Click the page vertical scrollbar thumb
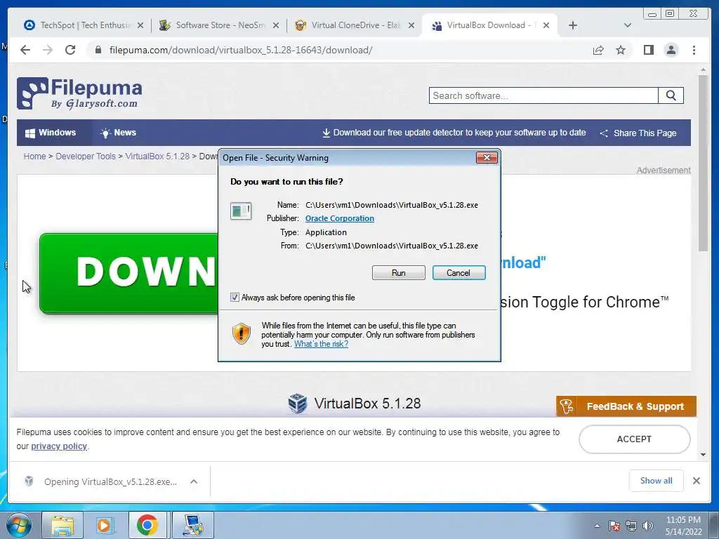Screen dimensions: 719x539 (x=703, y=163)
